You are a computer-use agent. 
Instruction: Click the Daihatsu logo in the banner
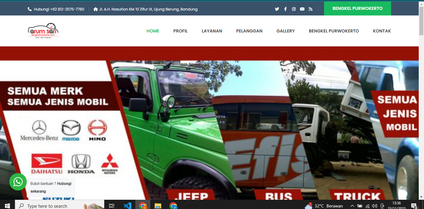tap(47, 164)
